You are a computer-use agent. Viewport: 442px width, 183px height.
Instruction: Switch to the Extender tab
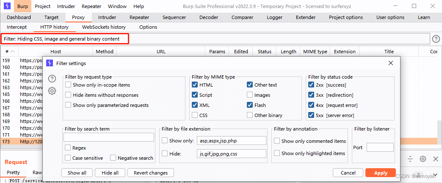click(x=306, y=17)
